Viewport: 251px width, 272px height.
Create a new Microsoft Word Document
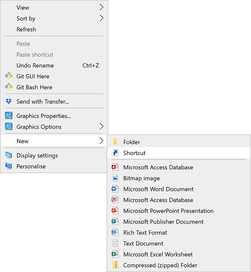click(x=179, y=189)
